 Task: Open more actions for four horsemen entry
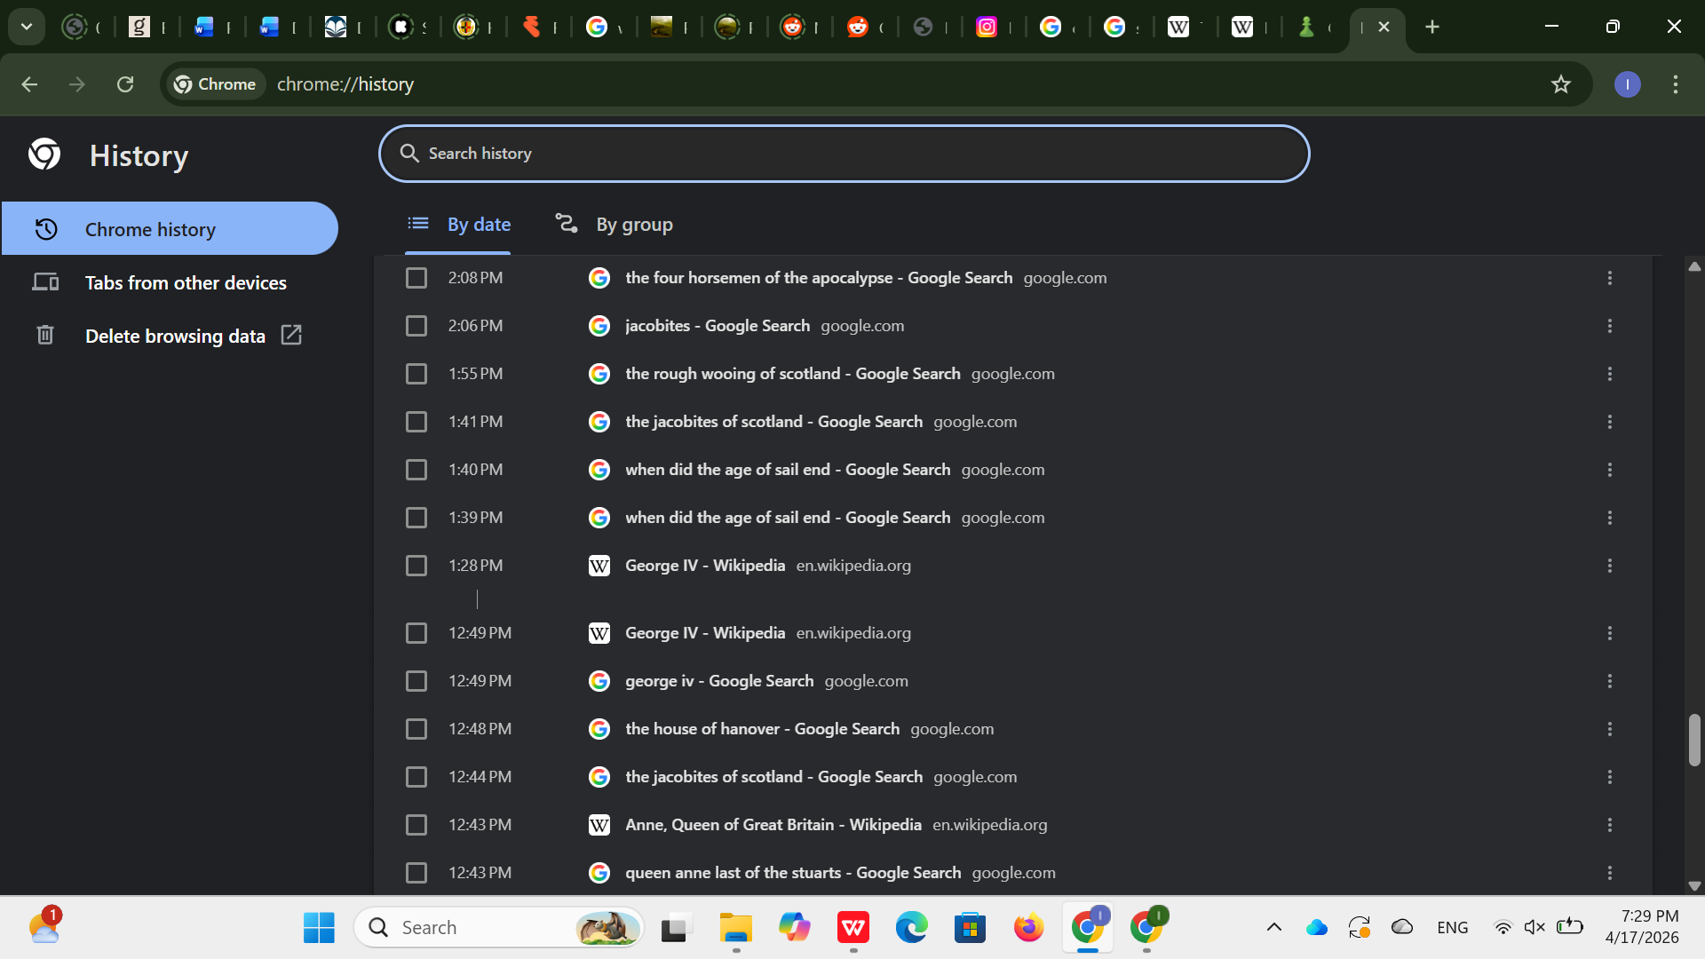point(1609,278)
